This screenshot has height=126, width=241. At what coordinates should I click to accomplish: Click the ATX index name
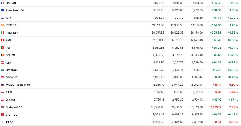[9, 63]
